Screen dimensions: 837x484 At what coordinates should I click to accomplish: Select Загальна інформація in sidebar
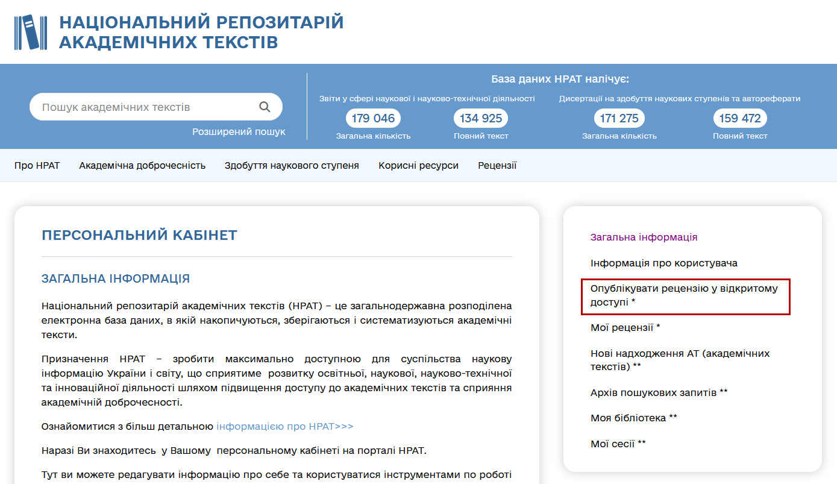(x=644, y=237)
